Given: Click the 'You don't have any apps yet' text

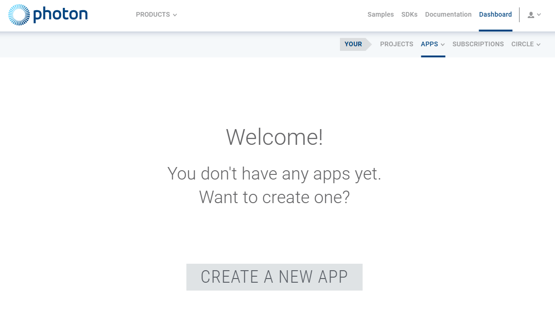Looking at the screenshot, I should coord(274,174).
